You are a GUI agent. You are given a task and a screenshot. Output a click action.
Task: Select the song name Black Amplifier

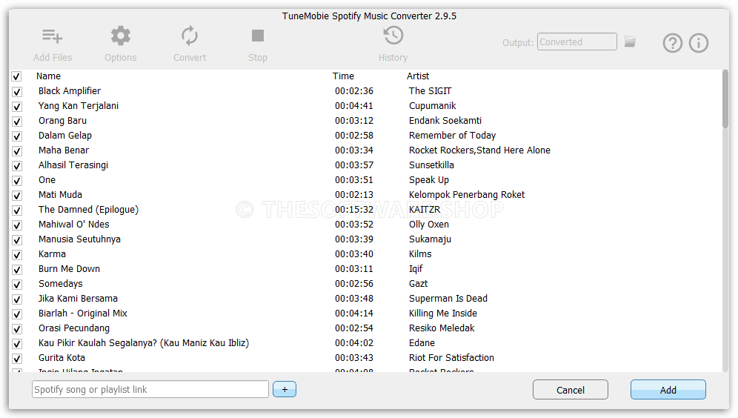click(70, 91)
